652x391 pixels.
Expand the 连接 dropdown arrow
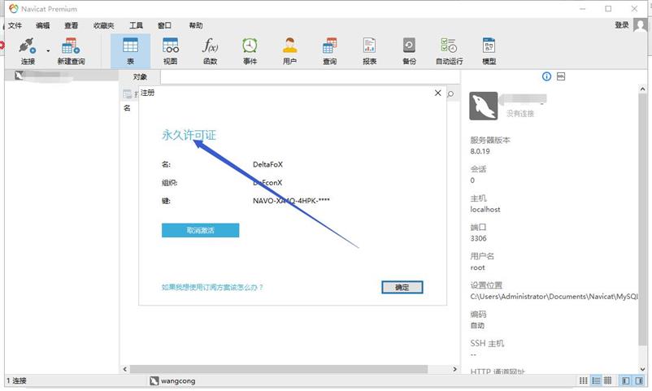coord(48,50)
